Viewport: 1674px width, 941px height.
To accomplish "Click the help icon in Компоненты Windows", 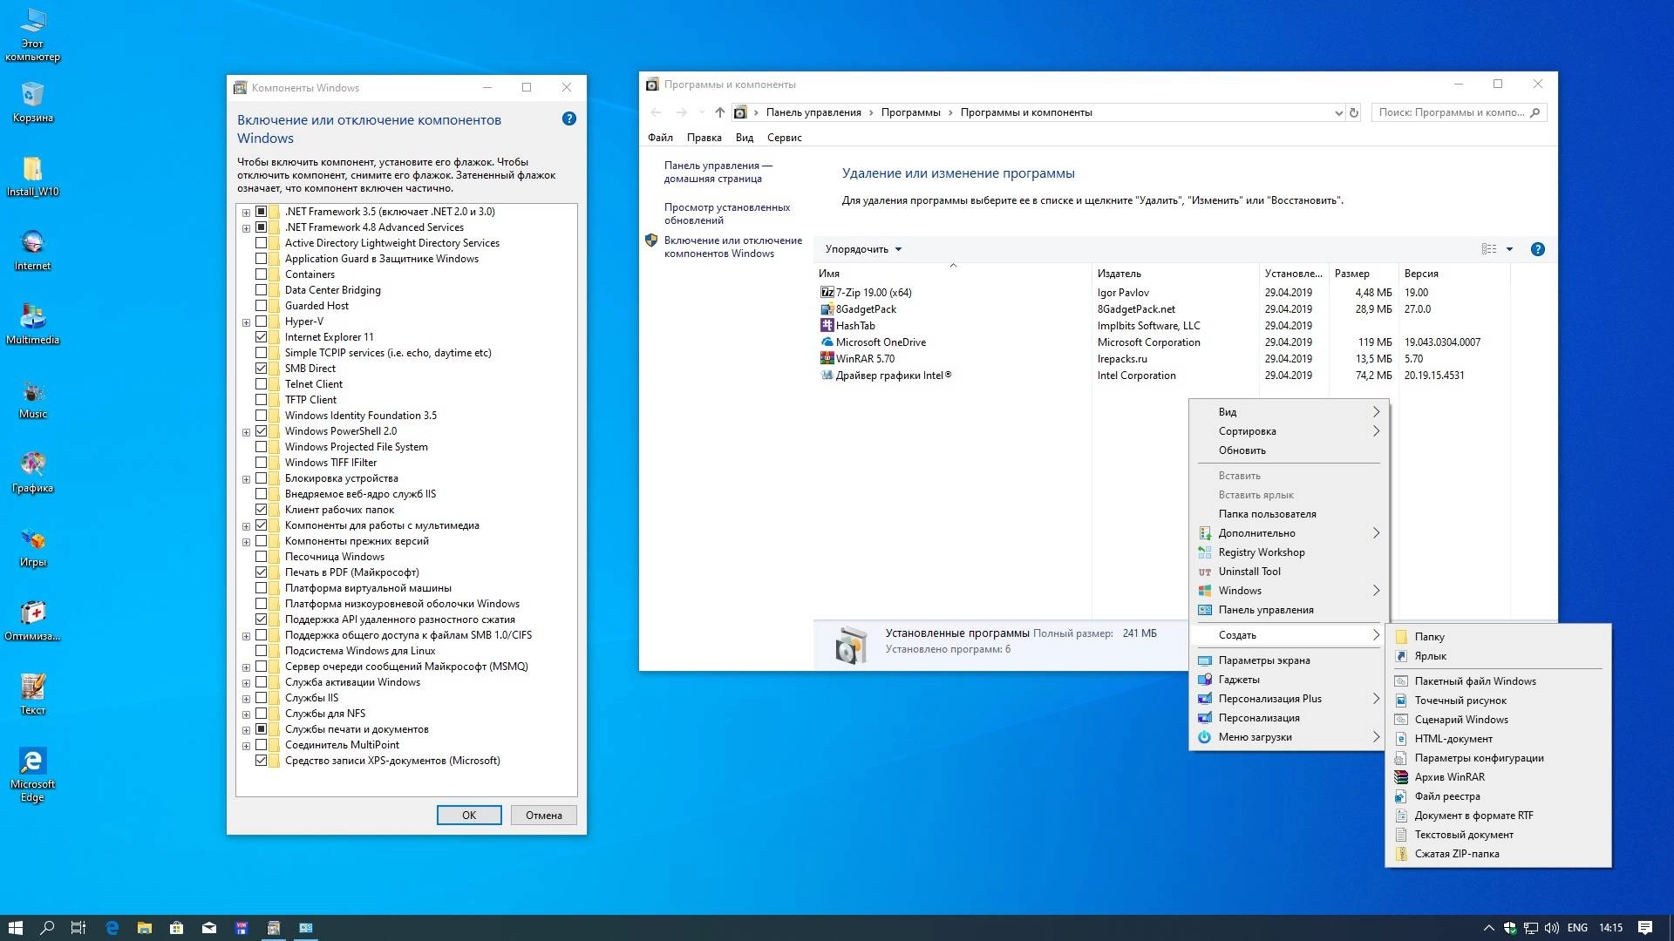I will tap(569, 118).
